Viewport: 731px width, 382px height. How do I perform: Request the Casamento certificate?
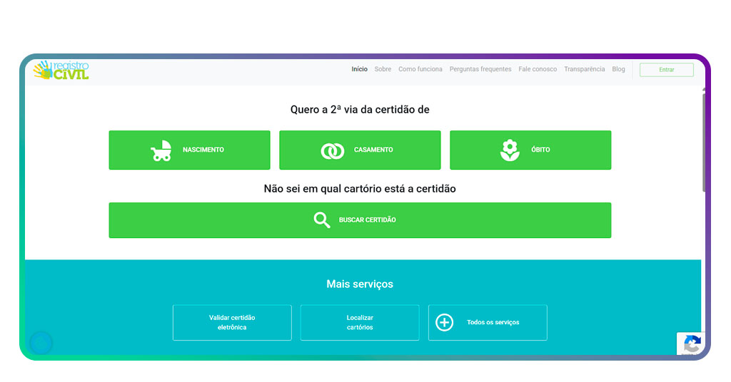[360, 150]
